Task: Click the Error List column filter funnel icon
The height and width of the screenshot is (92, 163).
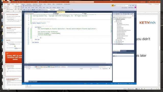Action: pyautogui.click(x=110, y=68)
